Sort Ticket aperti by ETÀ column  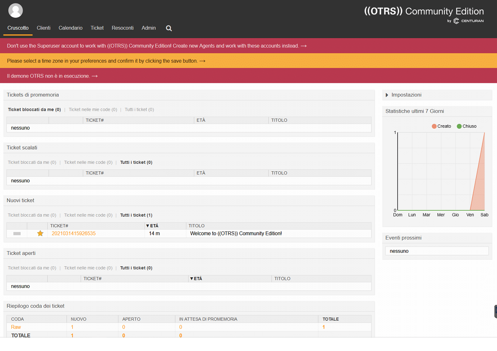(196, 279)
